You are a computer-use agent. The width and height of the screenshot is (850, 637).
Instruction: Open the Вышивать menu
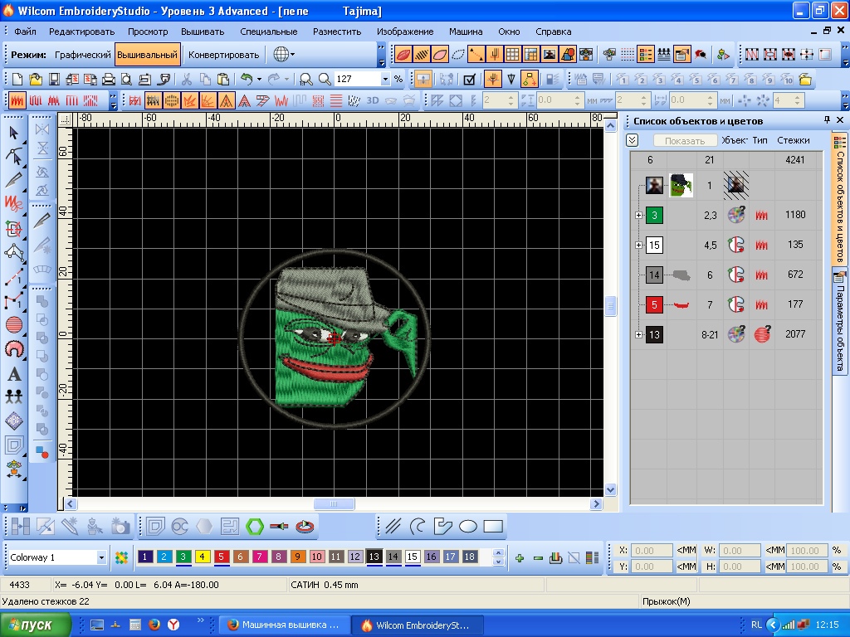coord(203,32)
